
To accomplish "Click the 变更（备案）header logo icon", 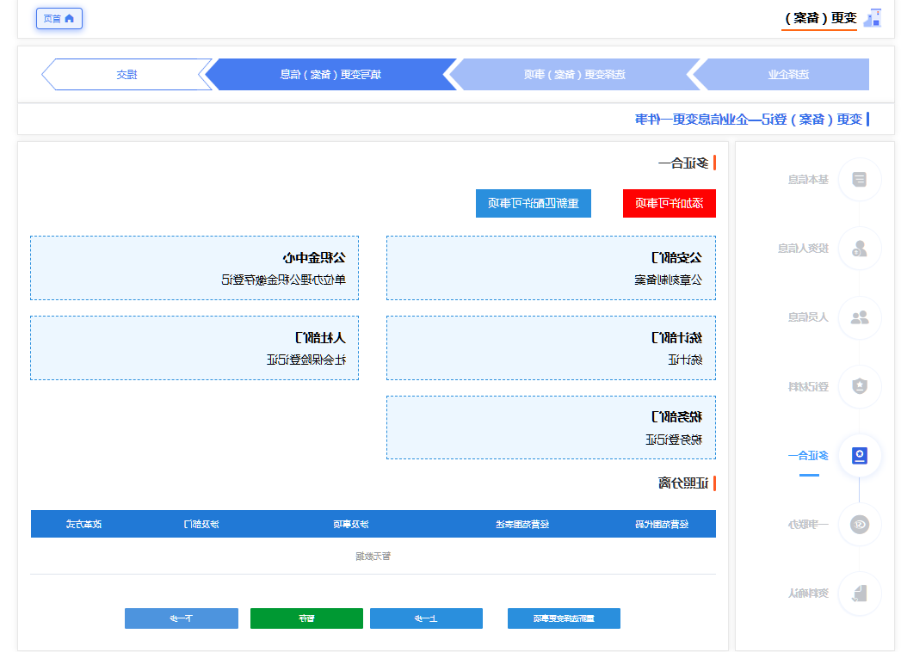I will click(873, 18).
